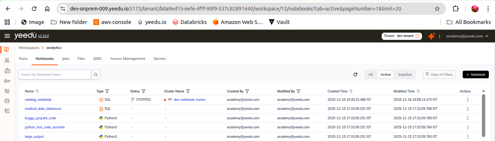
Task: Open the Vault bookmark
Action: coord(279,22)
